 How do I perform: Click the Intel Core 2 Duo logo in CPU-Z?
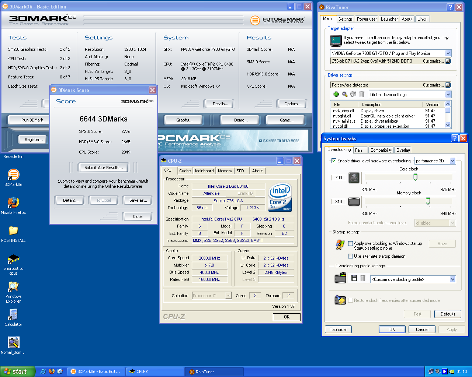tap(280, 197)
